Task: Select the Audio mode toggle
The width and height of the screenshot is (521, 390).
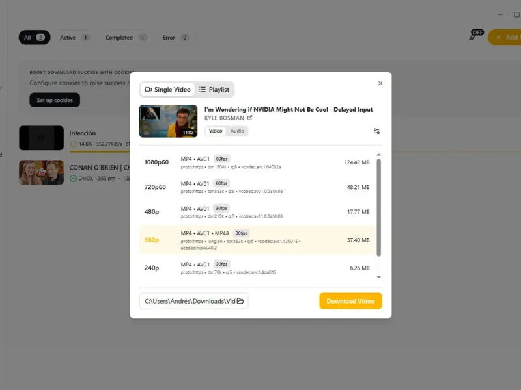Action: click(237, 131)
